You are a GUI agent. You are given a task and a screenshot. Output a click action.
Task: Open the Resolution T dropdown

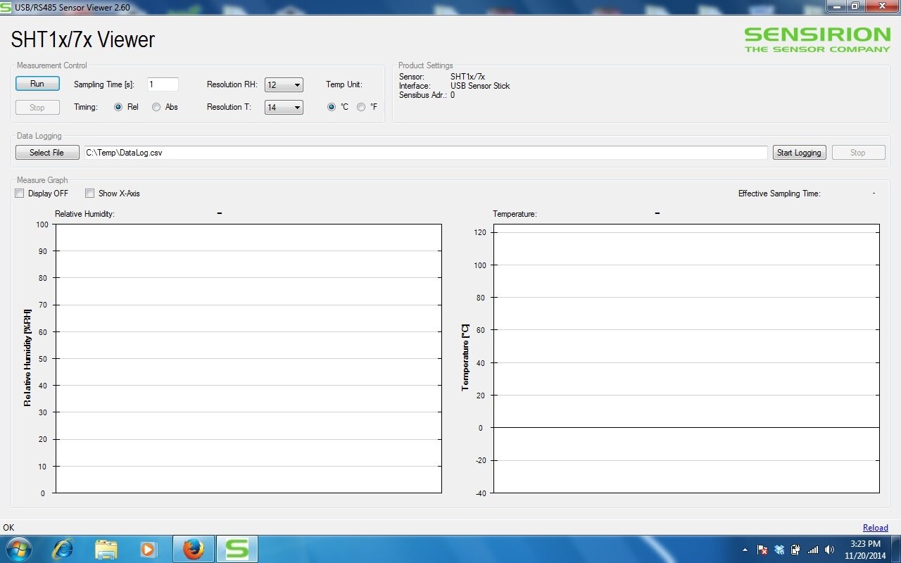pyautogui.click(x=284, y=108)
